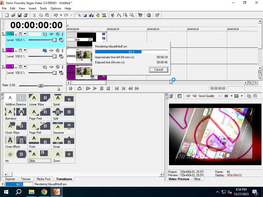The image size is (263, 197).
Task: Open track 1 Track FX button
Action: (51, 34)
